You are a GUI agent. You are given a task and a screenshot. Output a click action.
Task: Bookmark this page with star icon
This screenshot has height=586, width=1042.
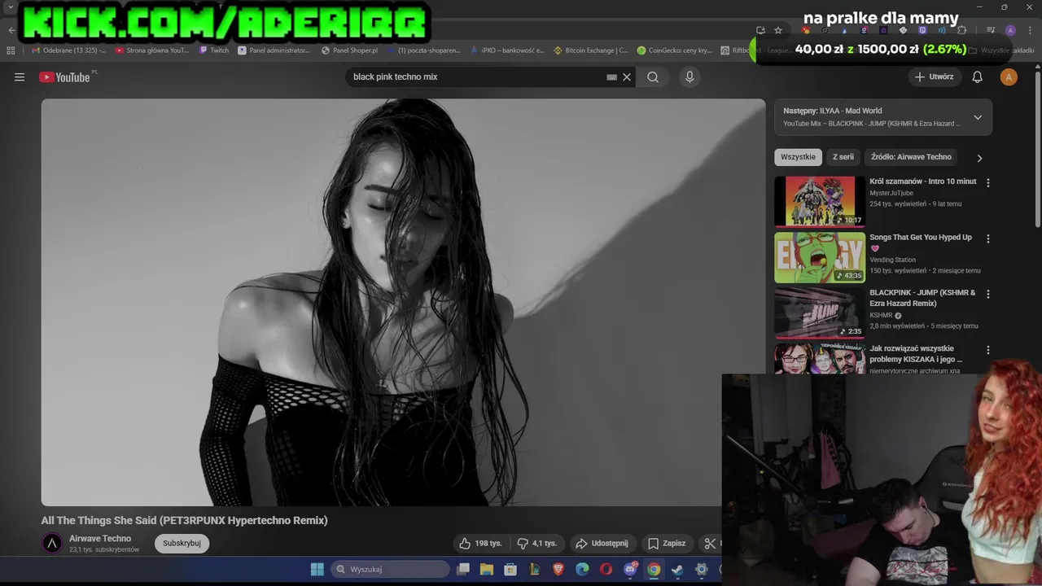tap(778, 30)
